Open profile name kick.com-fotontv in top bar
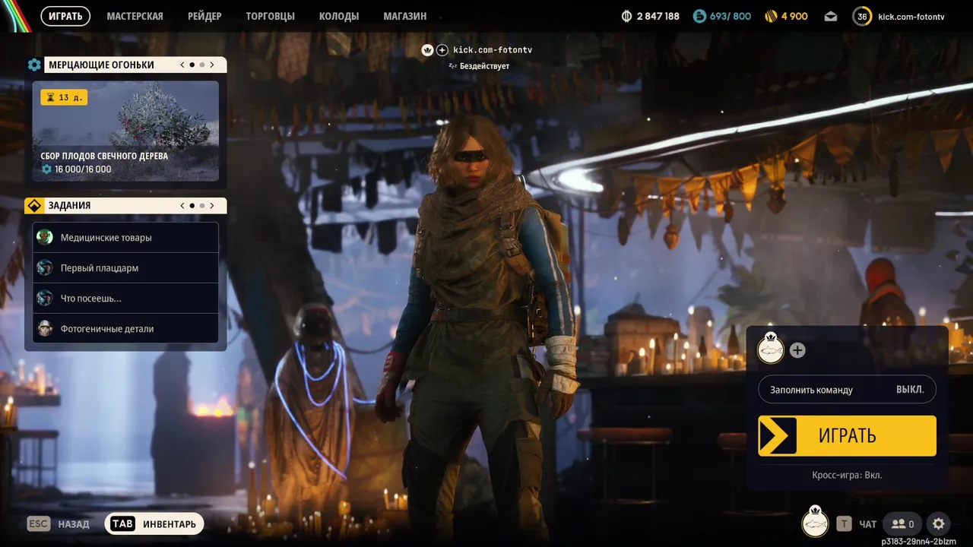973x547 pixels. click(x=911, y=17)
